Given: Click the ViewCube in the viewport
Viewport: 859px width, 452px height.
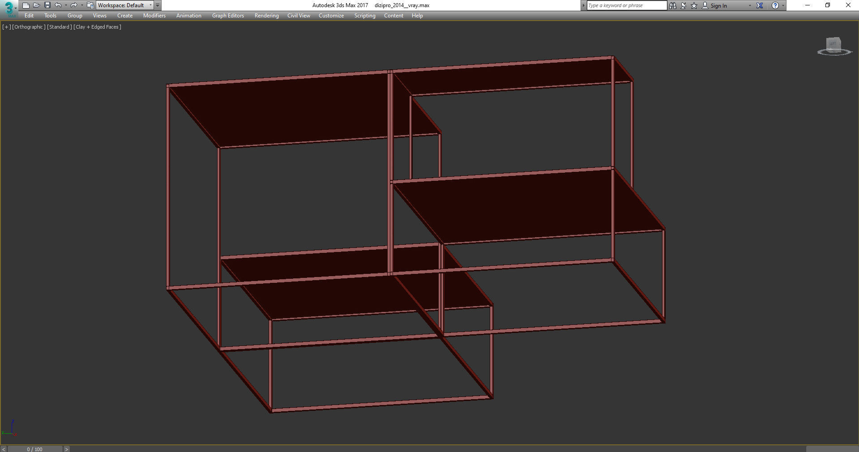Looking at the screenshot, I should tap(834, 46).
